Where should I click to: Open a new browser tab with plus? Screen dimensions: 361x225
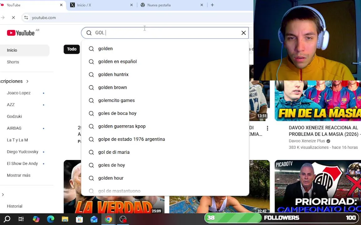(212, 5)
